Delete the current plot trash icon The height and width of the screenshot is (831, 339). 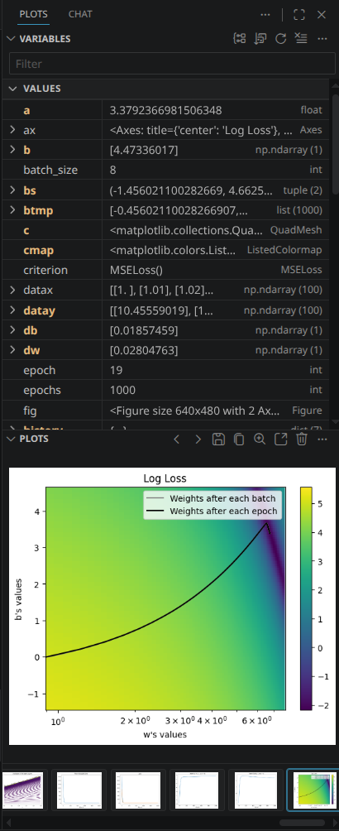pos(302,439)
